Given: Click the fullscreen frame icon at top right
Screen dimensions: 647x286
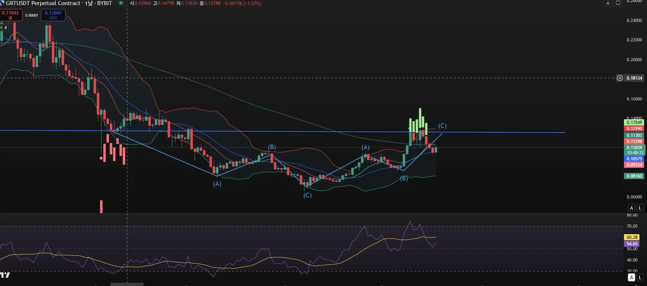Looking at the screenshot, I should [x=618, y=3].
